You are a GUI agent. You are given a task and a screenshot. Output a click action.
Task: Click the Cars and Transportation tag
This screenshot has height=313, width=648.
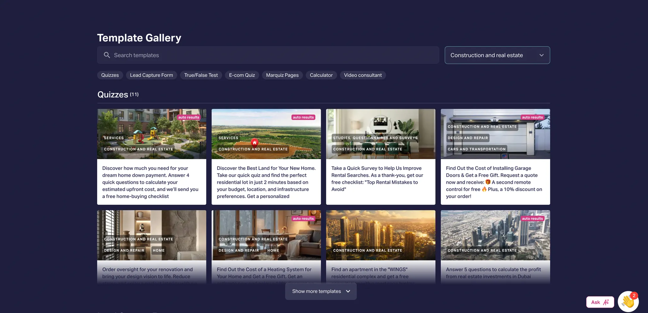tap(477, 149)
